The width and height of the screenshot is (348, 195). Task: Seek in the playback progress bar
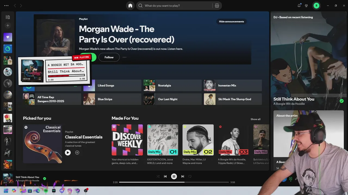click(x=174, y=182)
